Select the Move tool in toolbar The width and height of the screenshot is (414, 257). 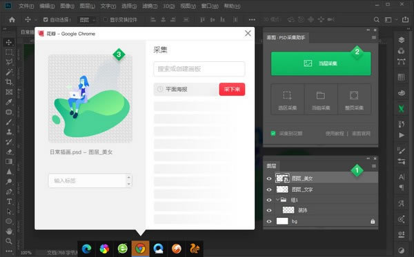click(x=9, y=43)
